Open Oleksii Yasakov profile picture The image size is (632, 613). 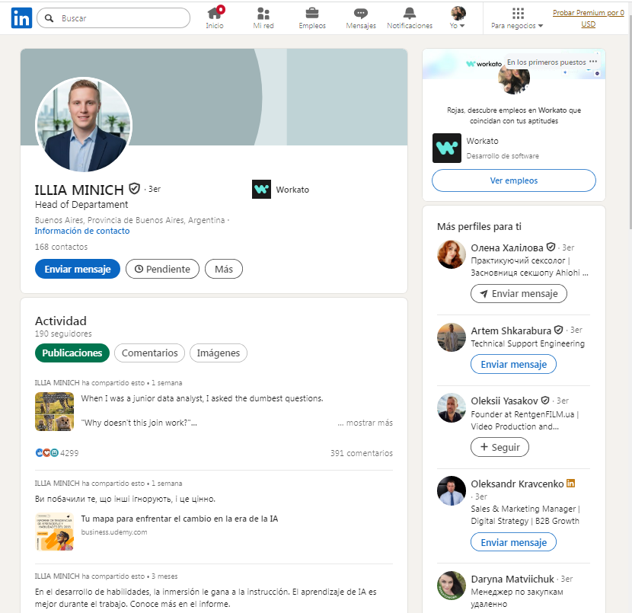[452, 408]
